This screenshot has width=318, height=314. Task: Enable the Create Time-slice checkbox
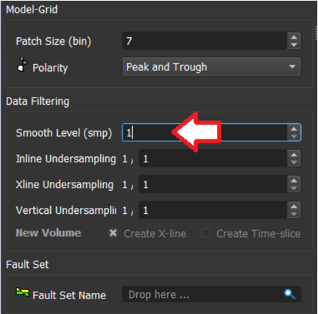pyautogui.click(x=205, y=233)
